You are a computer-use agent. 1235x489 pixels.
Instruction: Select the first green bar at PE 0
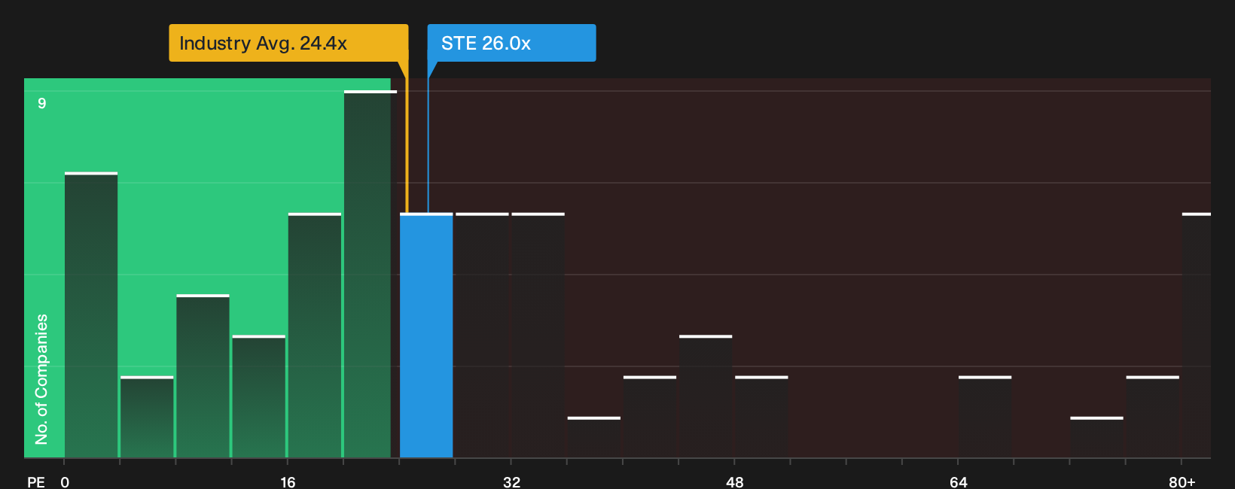pos(91,315)
